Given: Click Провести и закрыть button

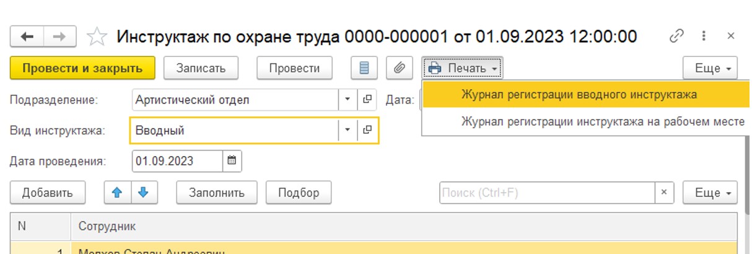Looking at the screenshot, I should tap(82, 68).
